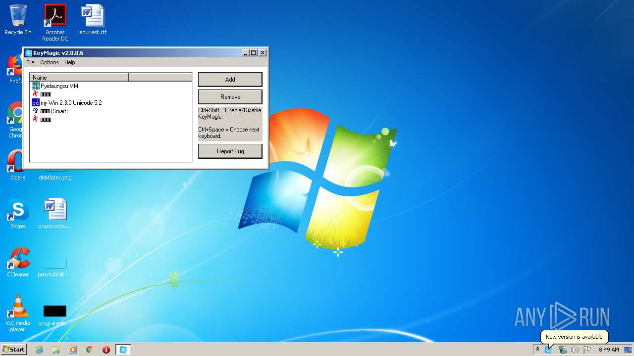Viewport: 634px width, 356px height.
Task: Select the Opera desktop shortcut
Action: click(x=16, y=165)
